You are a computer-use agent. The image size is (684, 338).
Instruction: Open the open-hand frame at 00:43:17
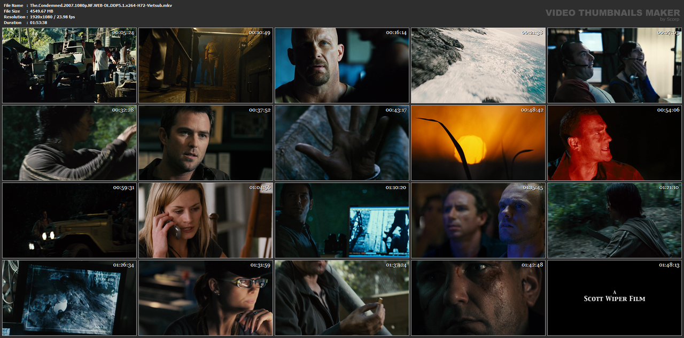pos(342,143)
